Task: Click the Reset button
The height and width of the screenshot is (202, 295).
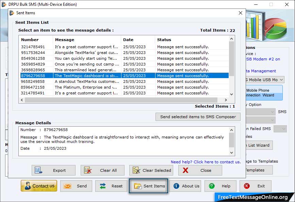Action: pos(111,186)
